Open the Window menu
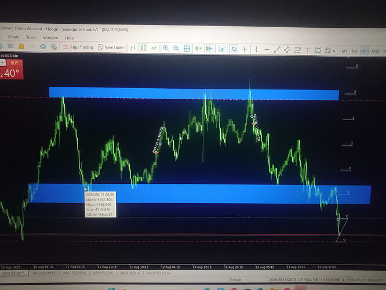Image resolution: width=386 pixels, height=290 pixels. (x=50, y=38)
